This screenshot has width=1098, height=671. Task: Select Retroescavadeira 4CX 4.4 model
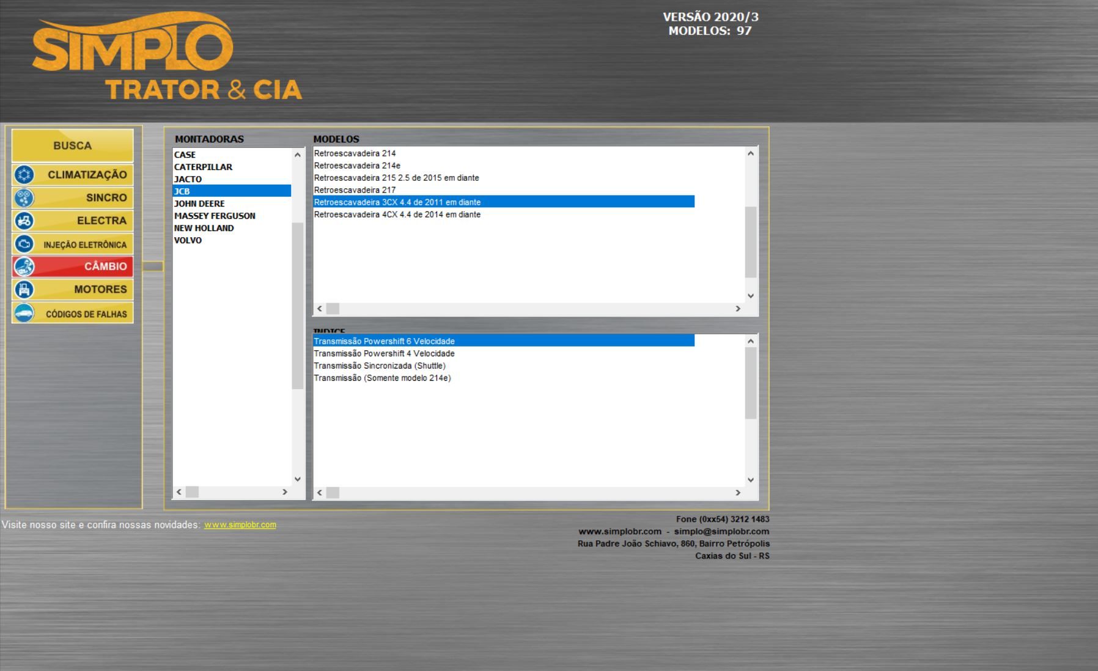coord(397,215)
